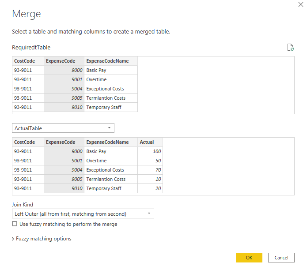
Task: Click expense code 9010 in RequiredtTable
Action: pyautogui.click(x=64, y=107)
